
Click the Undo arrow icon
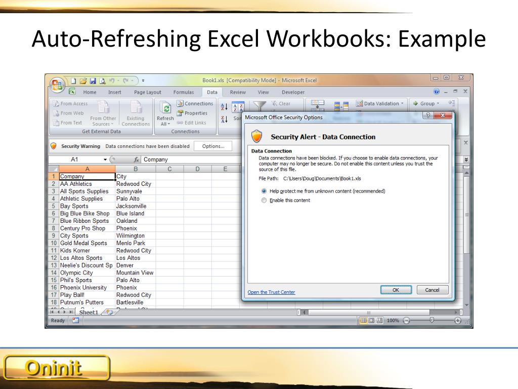point(112,81)
